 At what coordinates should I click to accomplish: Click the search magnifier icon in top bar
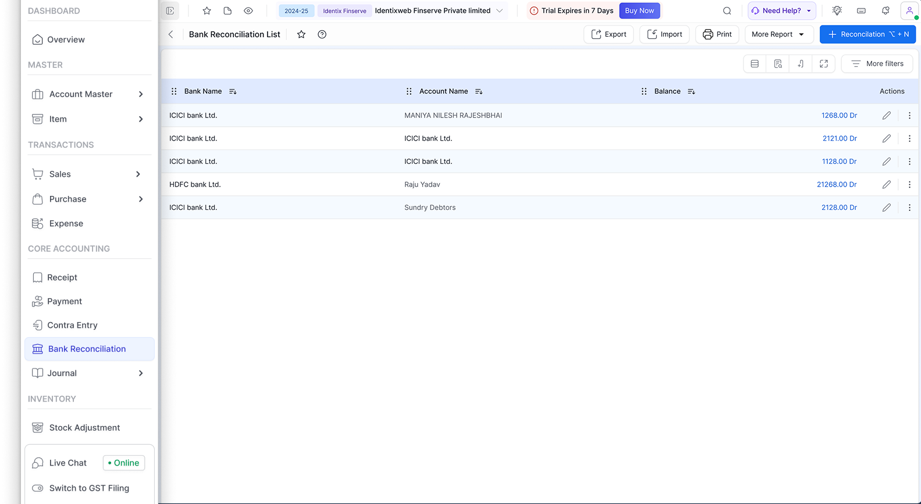coord(727,10)
